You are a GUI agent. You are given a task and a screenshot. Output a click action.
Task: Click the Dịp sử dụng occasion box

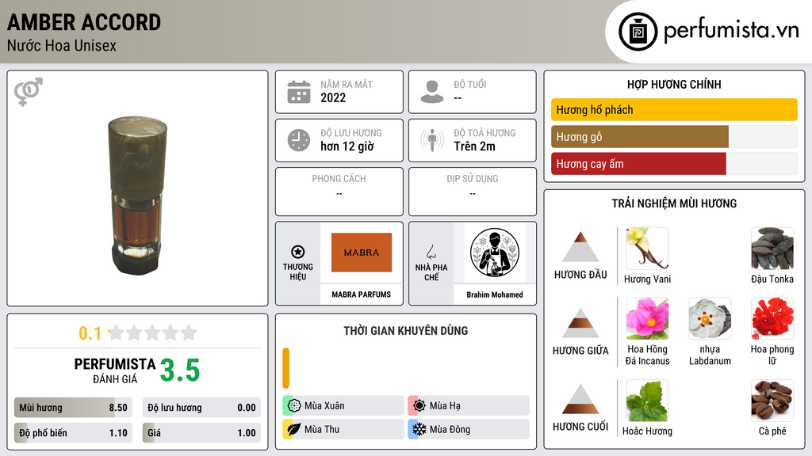pyautogui.click(x=473, y=192)
